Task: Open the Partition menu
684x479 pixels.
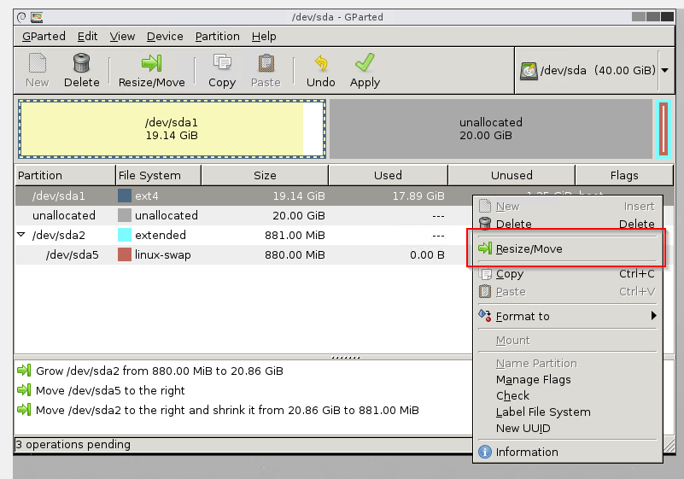Action: click(x=217, y=36)
